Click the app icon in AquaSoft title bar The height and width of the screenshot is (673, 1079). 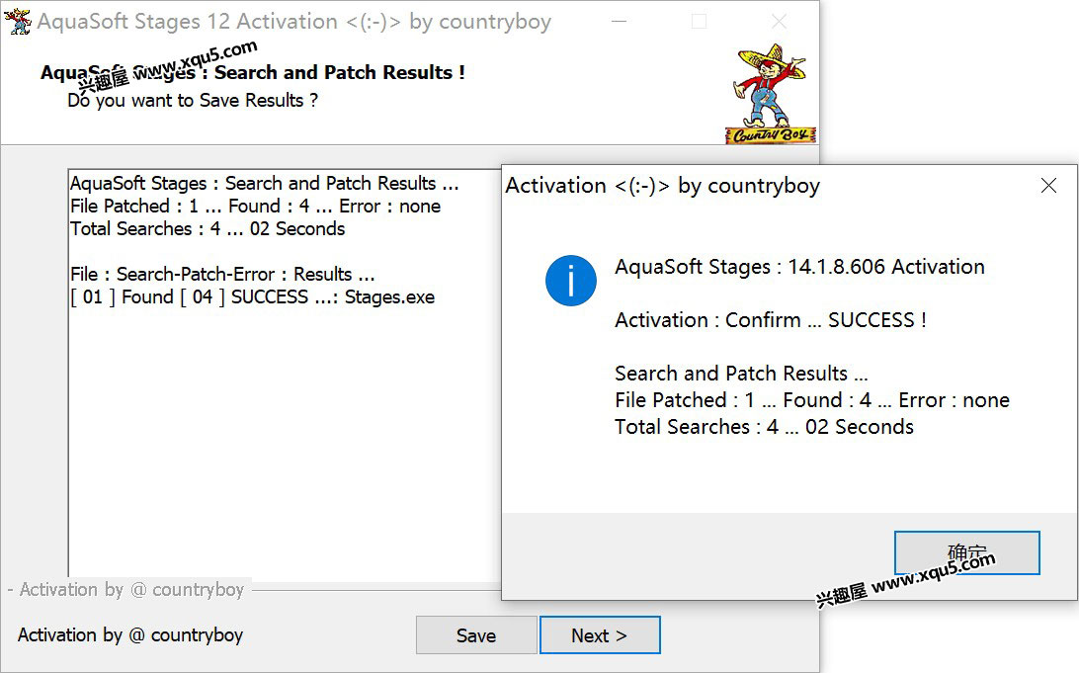pyautogui.click(x=17, y=22)
